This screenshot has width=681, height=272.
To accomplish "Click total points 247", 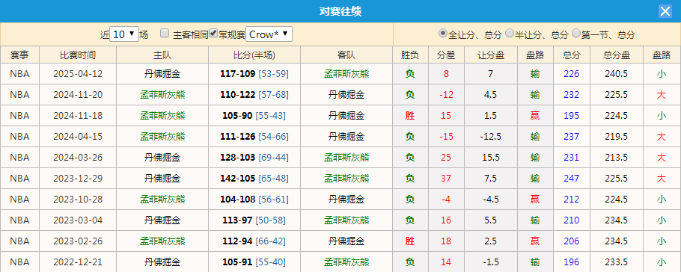I will [572, 178].
